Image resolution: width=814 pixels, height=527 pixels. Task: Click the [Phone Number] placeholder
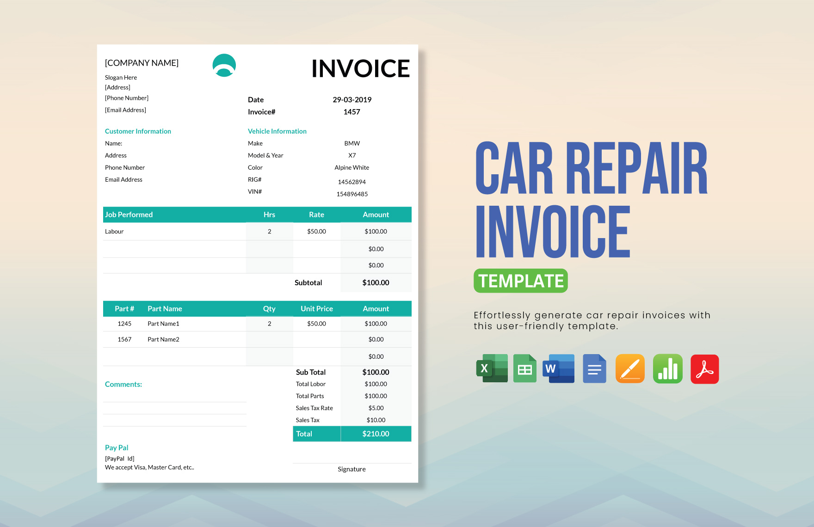click(x=127, y=98)
